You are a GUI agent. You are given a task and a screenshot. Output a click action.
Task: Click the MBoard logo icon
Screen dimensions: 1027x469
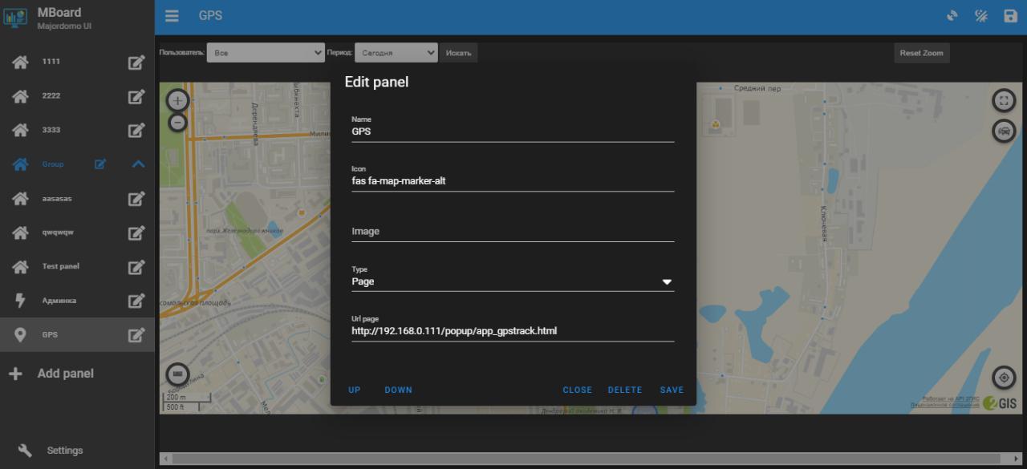point(15,18)
